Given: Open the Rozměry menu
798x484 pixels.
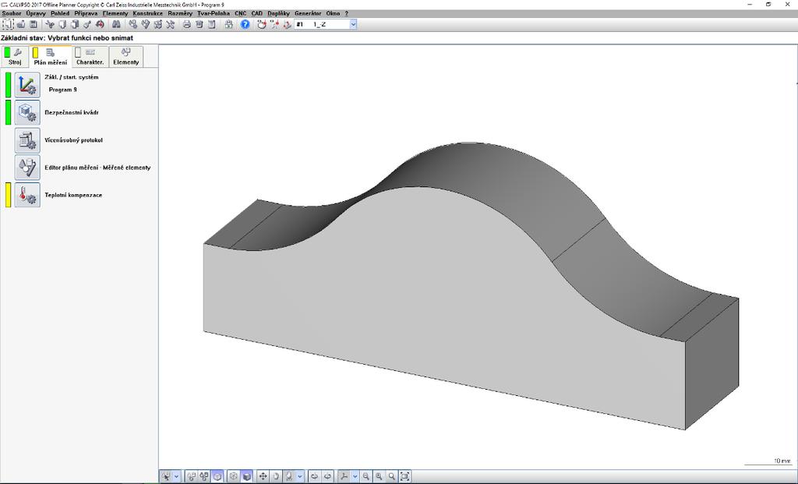Looking at the screenshot, I should pyautogui.click(x=180, y=13).
